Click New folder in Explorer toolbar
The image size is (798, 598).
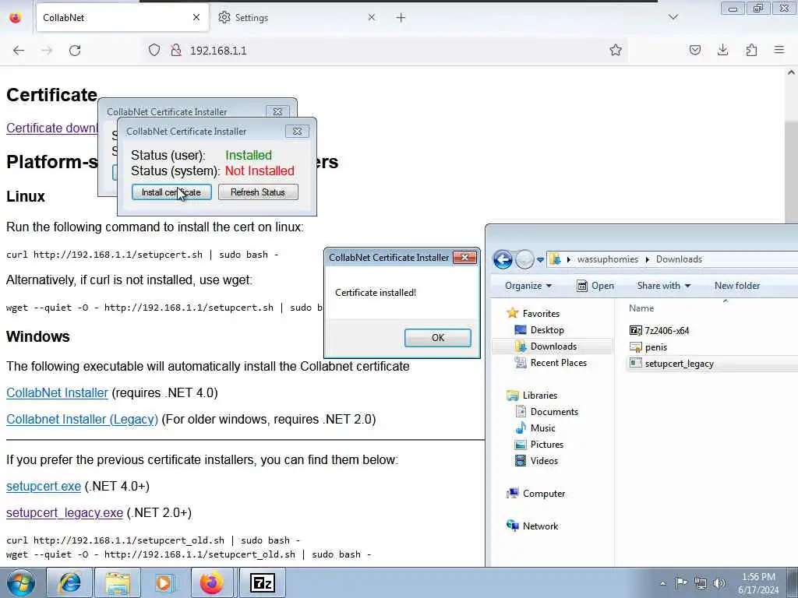coord(737,286)
